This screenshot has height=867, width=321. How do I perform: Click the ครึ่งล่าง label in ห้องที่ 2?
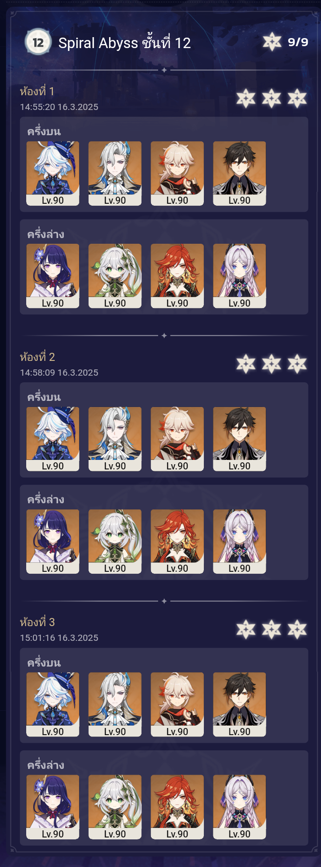pos(46,499)
